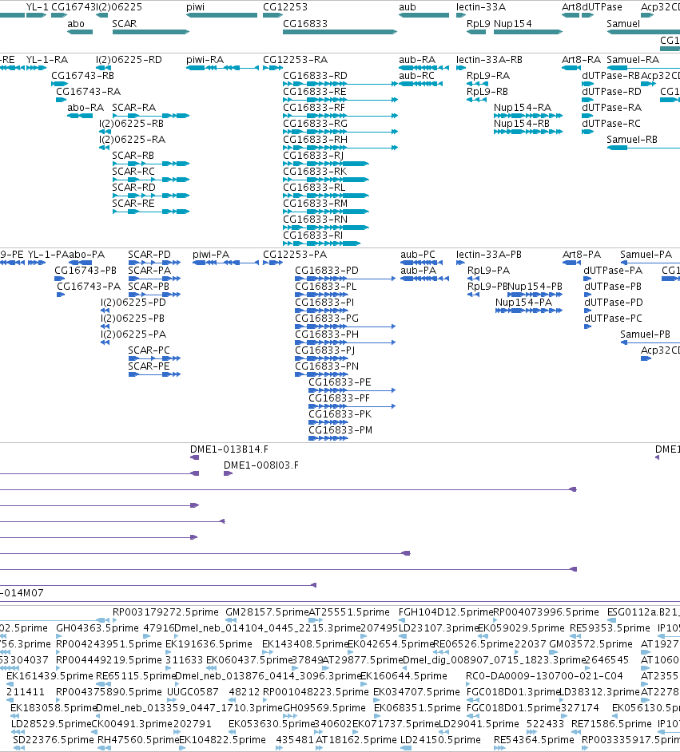Viewport: 680px width, 752px height.
Task: Click transcript aub-RC label
Action: point(416,76)
